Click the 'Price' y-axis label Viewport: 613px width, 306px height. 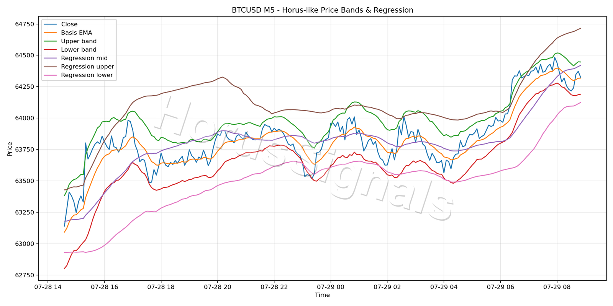10,149
